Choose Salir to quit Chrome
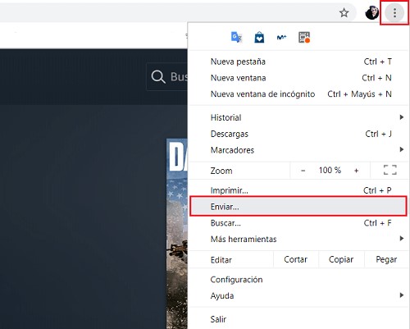This screenshot has width=410, height=329. click(x=298, y=319)
